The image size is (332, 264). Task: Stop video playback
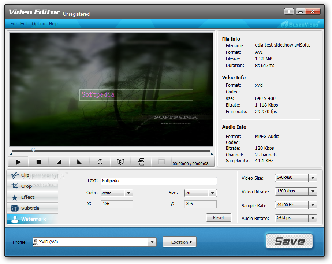tap(38, 162)
